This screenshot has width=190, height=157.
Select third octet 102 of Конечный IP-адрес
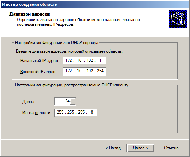[90, 71]
